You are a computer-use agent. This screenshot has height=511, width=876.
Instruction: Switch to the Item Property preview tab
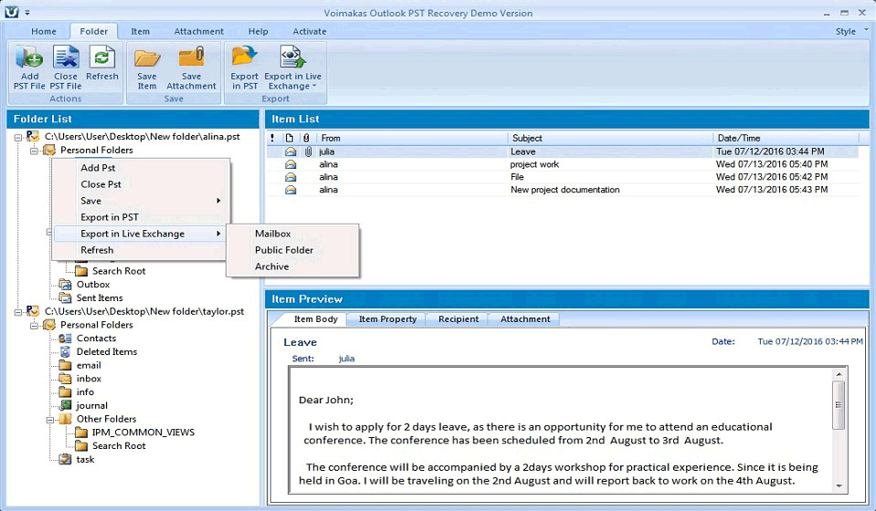coord(387,319)
